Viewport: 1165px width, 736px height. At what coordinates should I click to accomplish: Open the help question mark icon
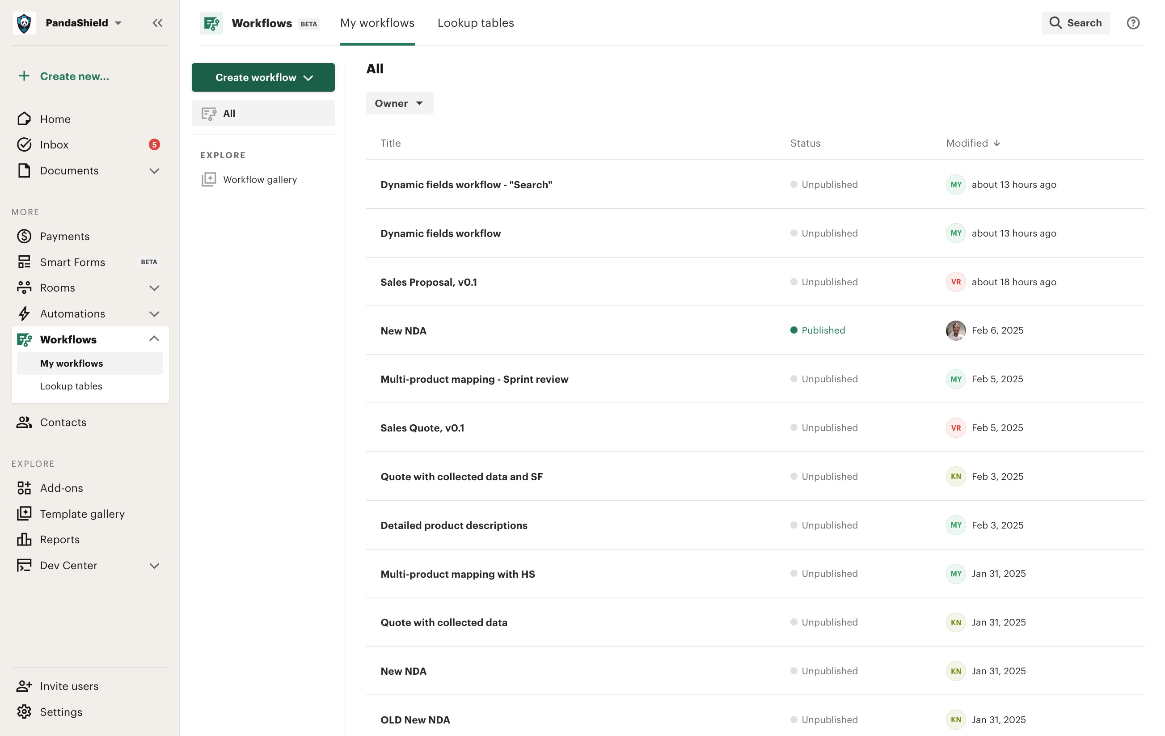click(1132, 23)
